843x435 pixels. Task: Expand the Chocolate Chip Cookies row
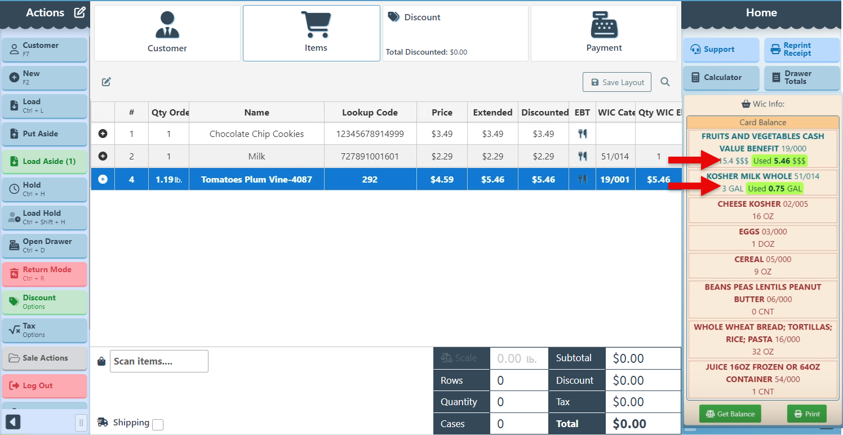pyautogui.click(x=103, y=134)
